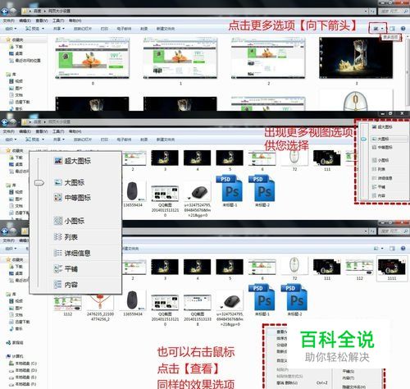Select 本地磁盘 (D:) in bottom window sidebar
Viewport: 410px width, 389px height.
point(23,370)
